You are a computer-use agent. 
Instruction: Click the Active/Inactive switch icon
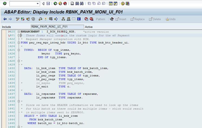coord(23,19)
